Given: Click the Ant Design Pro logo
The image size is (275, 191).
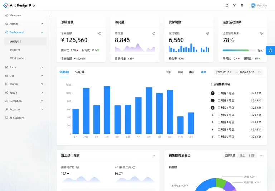Looking at the screenshot, I should point(6,5).
